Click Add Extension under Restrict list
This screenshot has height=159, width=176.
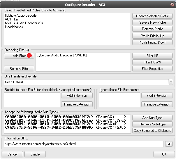77,96
